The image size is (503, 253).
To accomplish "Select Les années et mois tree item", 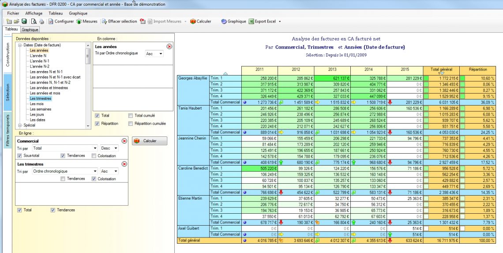I will coord(45,93).
